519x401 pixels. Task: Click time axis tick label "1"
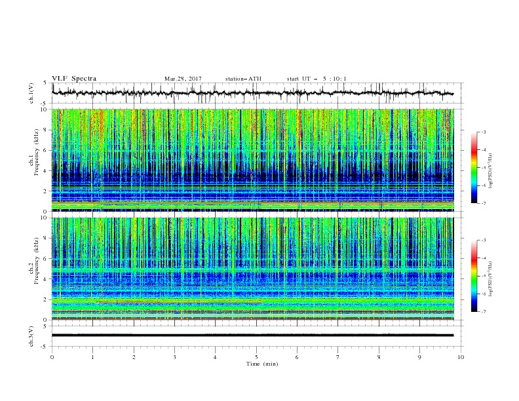(x=92, y=357)
